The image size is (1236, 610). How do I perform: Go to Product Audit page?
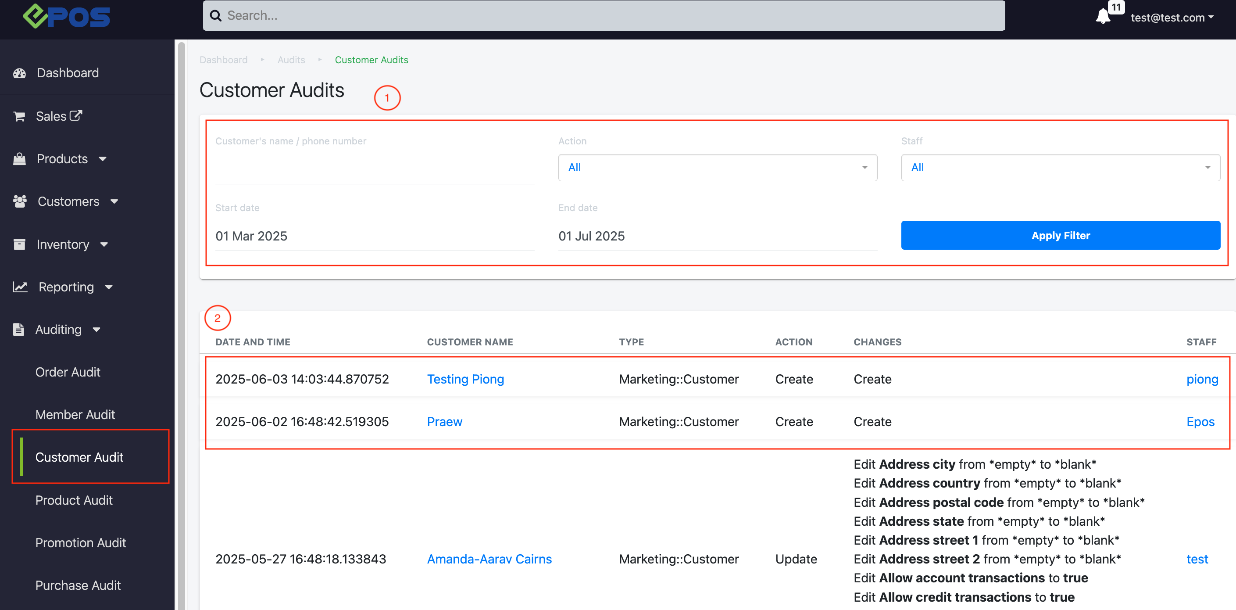pyautogui.click(x=74, y=500)
